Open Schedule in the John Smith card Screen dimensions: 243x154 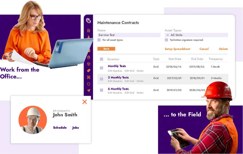[x=60, y=127]
